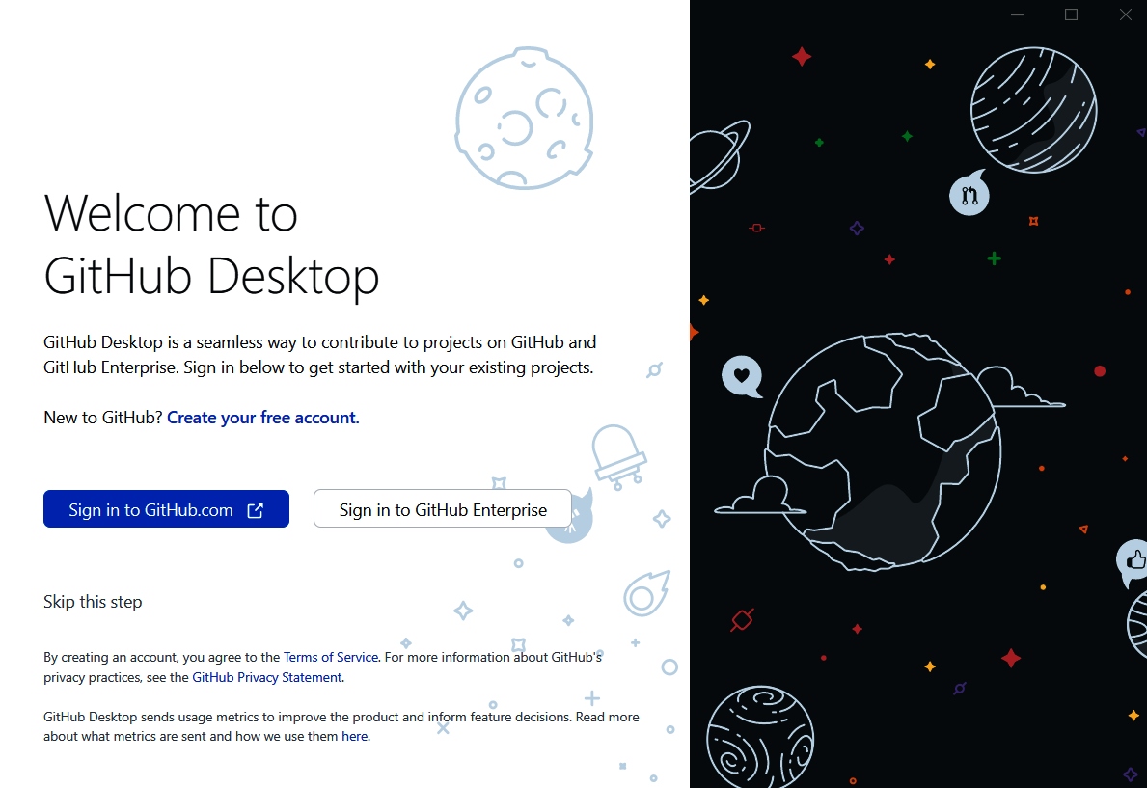This screenshot has width=1147, height=788.
Task: Maximize the GitHub Desktop window
Action: pyautogui.click(x=1071, y=14)
